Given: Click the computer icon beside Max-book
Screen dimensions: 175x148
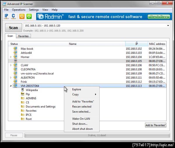Looking at the screenshot, I should click(x=15, y=49).
